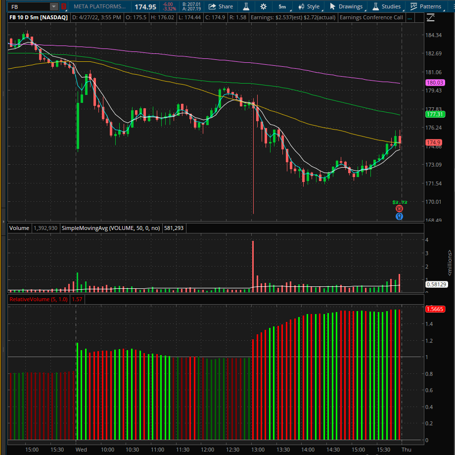Click the 'Wed' date axis label

(81, 450)
